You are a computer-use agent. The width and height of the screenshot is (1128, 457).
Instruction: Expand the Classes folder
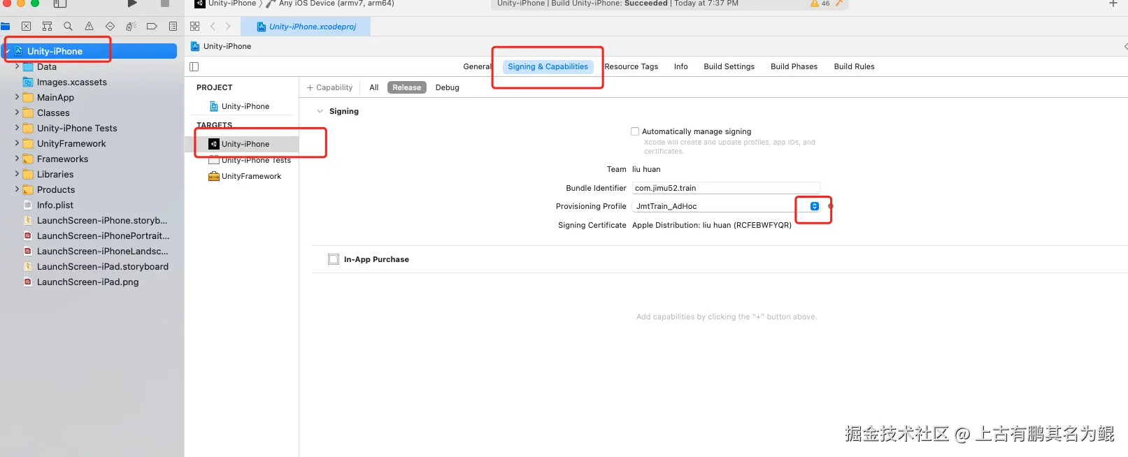coord(17,113)
